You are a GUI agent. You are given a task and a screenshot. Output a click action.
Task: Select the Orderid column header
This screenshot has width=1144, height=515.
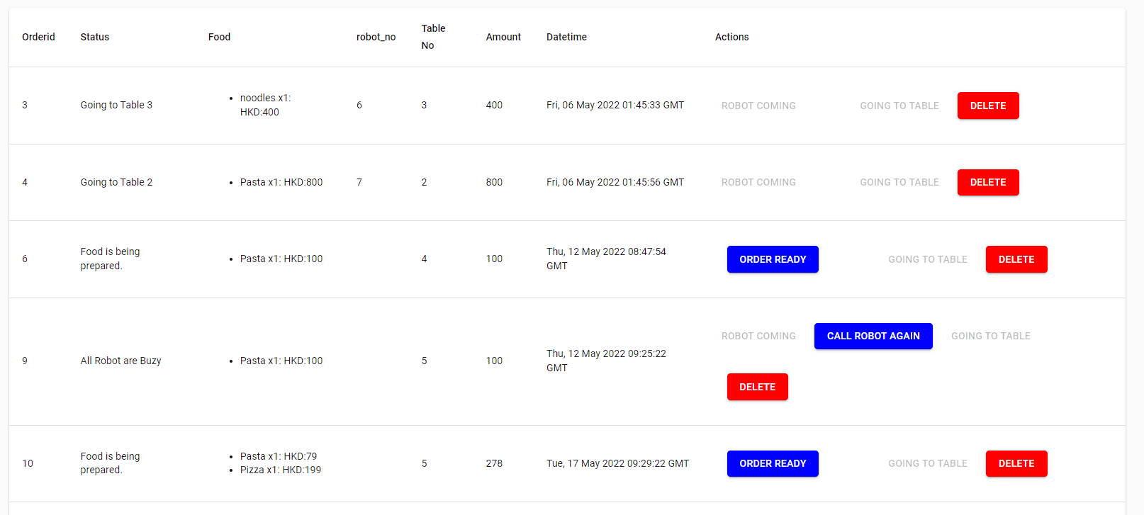(38, 37)
